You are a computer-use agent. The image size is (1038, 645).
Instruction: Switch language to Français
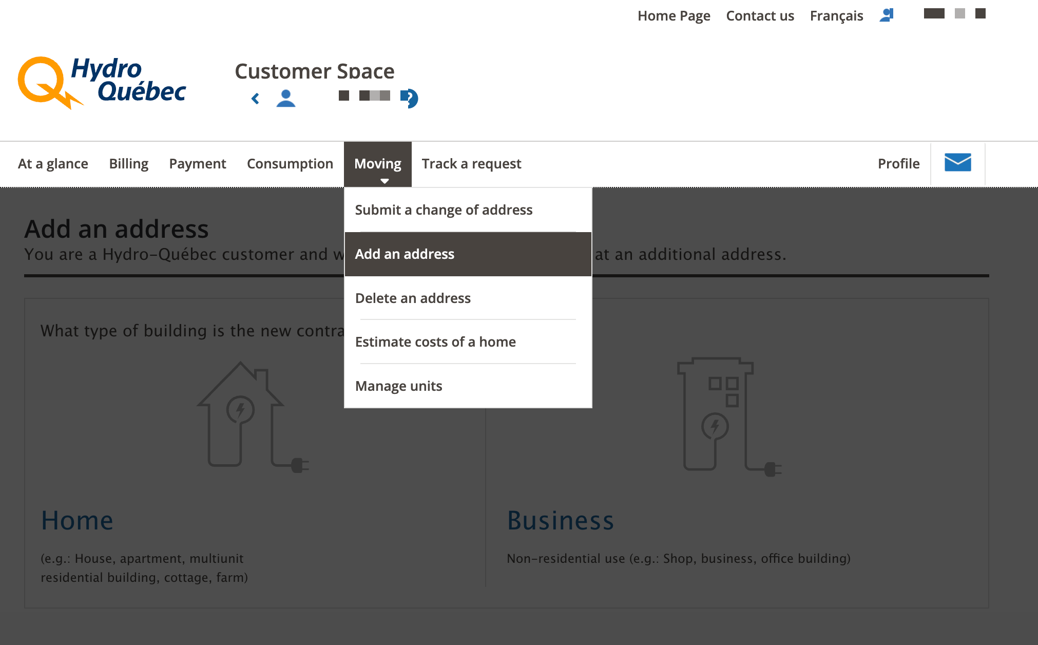837,16
